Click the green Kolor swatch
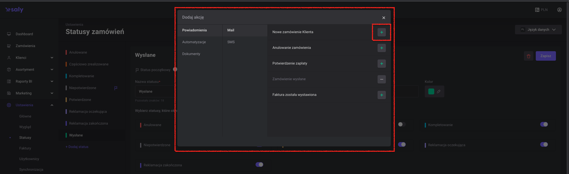The width and height of the screenshot is (569, 174). [x=431, y=91]
